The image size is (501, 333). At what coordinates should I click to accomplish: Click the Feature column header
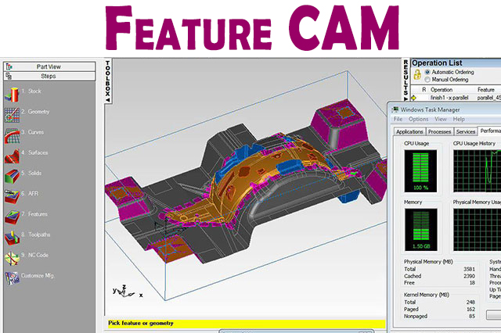pyautogui.click(x=485, y=90)
